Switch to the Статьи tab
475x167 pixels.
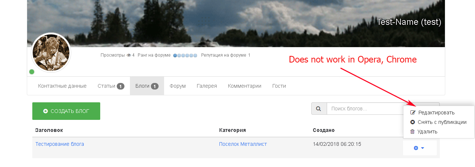click(x=111, y=86)
